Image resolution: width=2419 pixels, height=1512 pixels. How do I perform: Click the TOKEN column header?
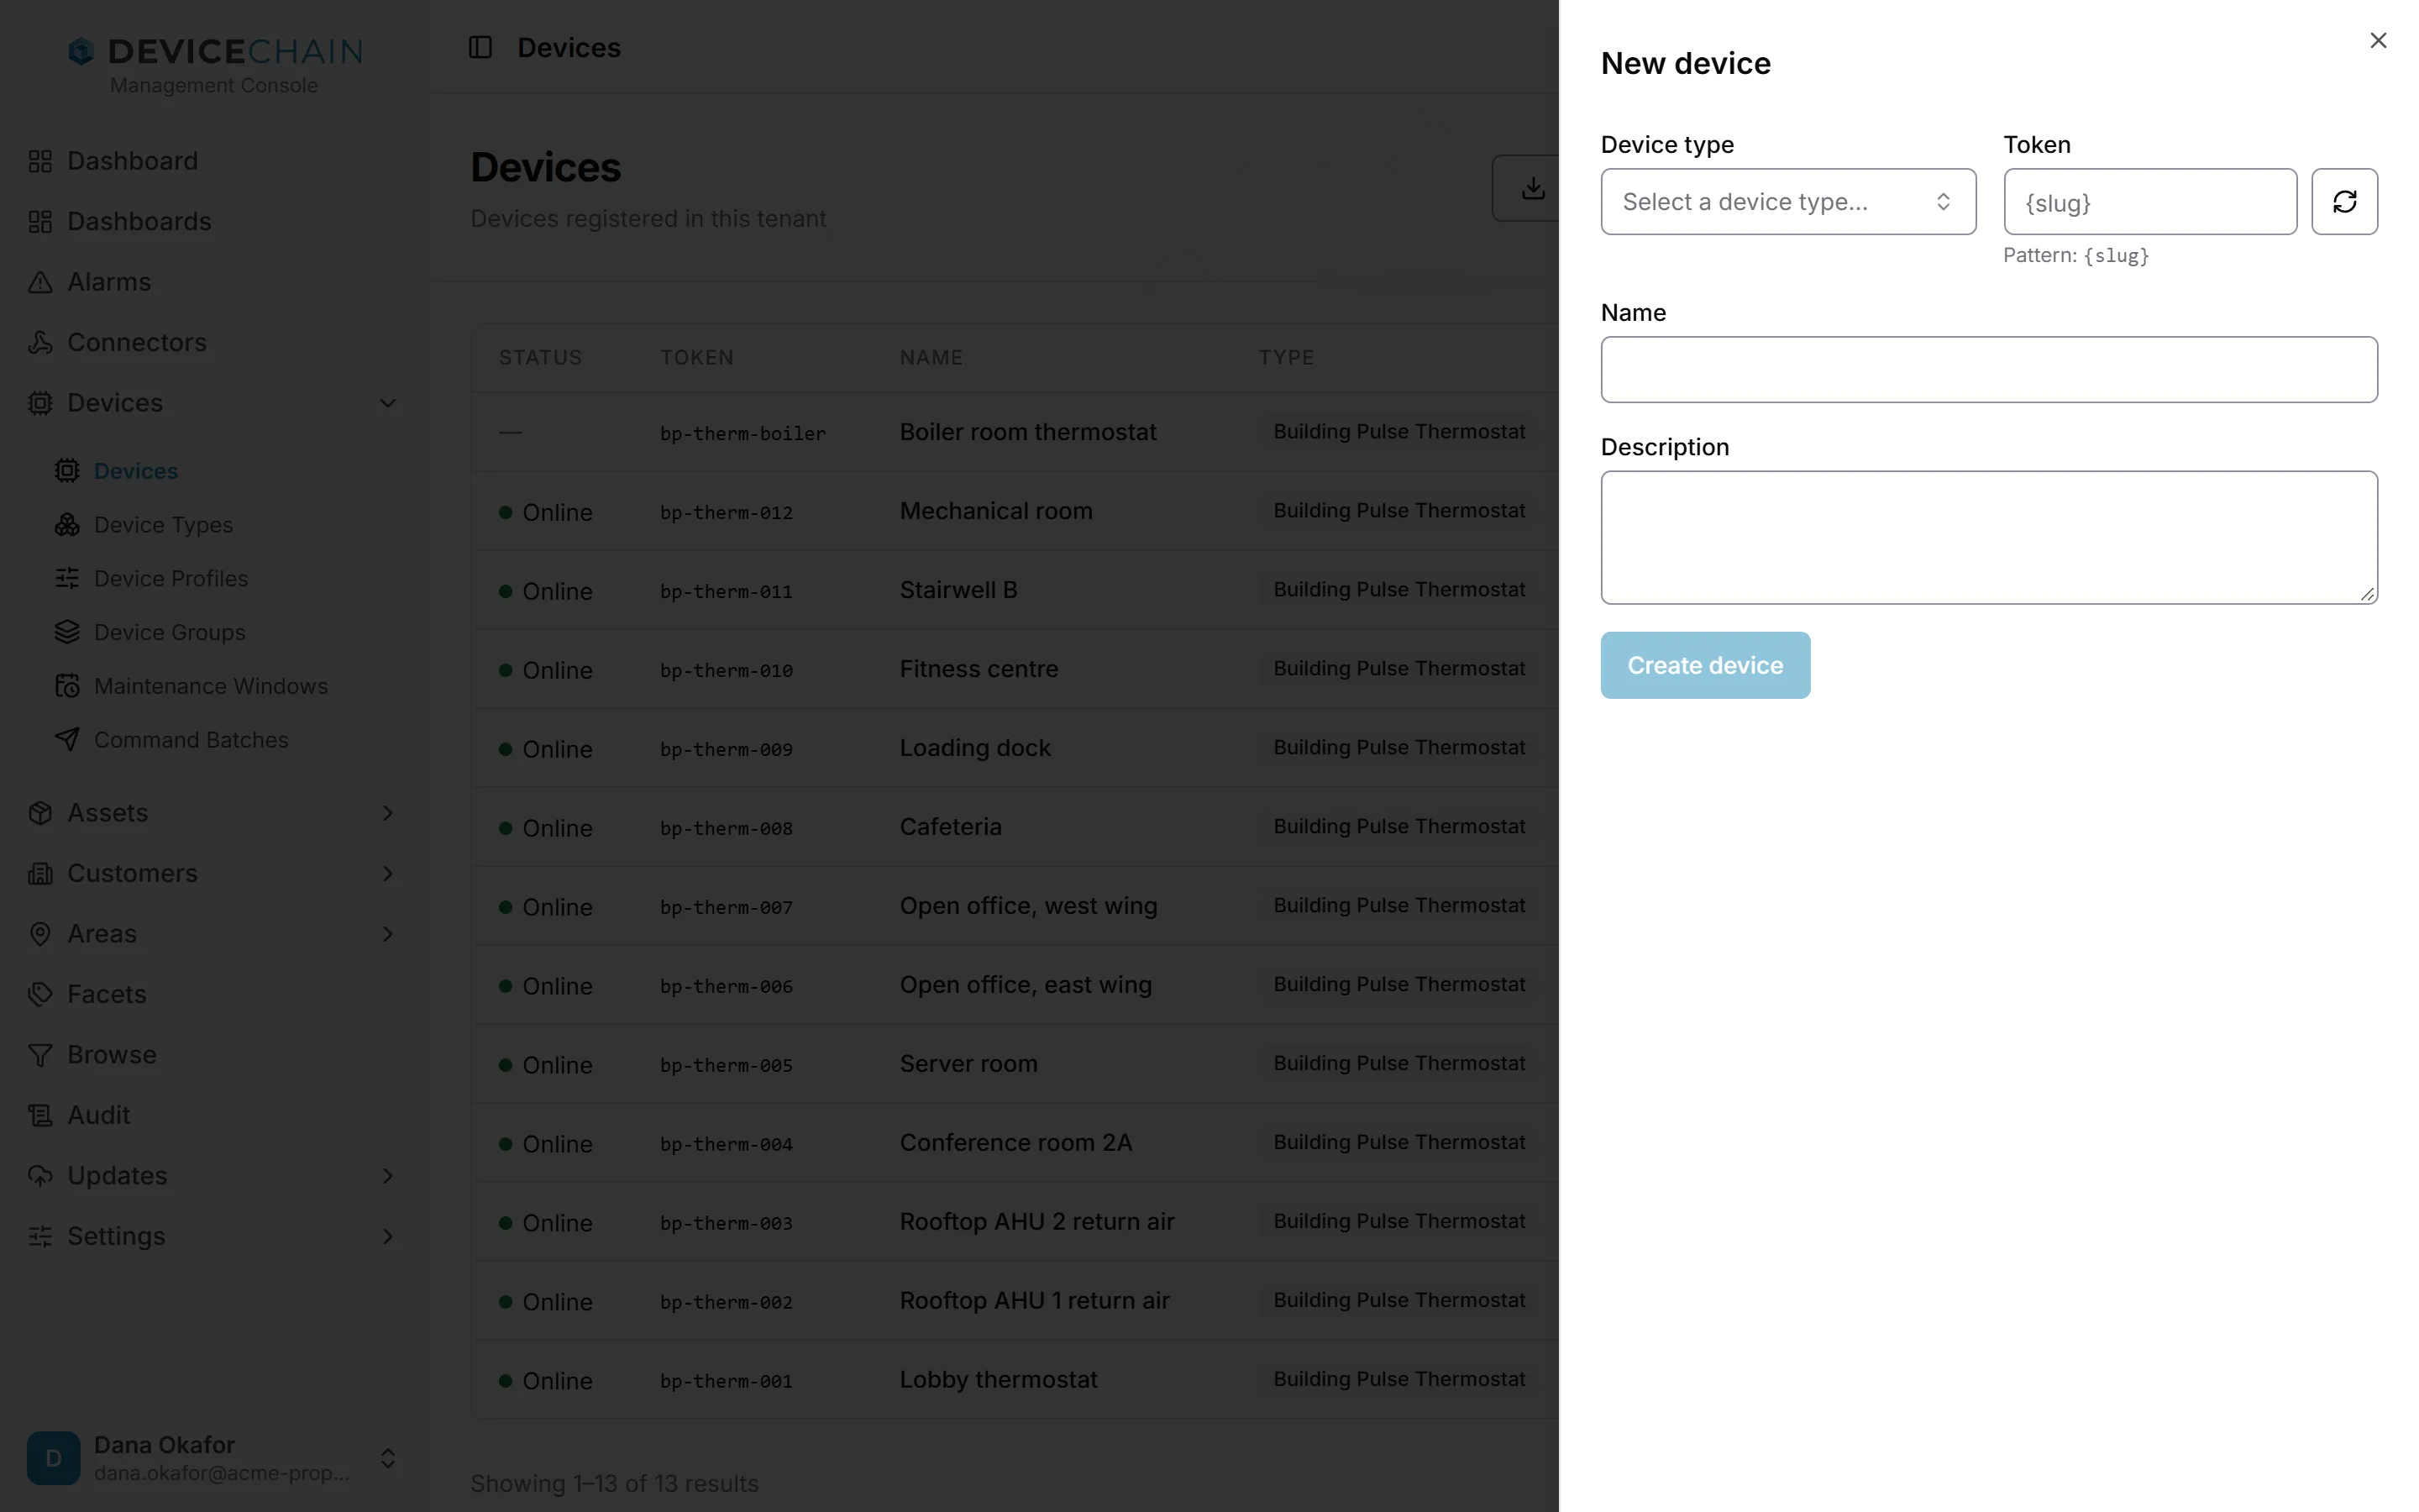point(696,358)
